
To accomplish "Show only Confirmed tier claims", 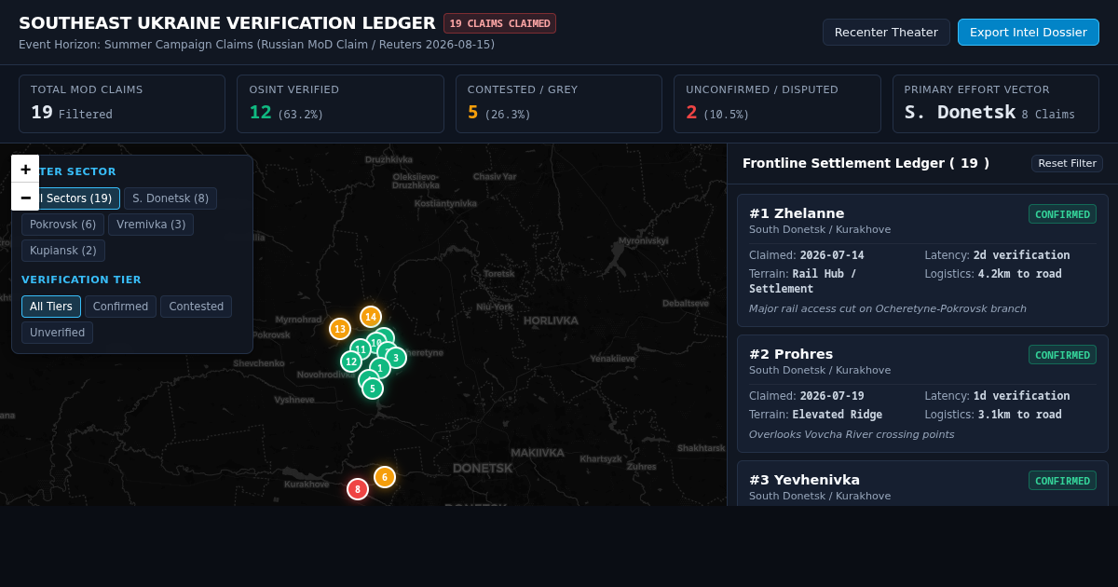I will coord(120,307).
